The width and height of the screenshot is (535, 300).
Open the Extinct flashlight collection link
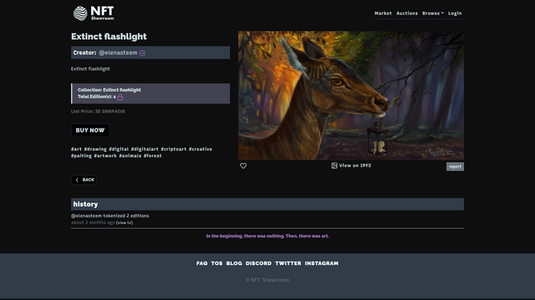[122, 90]
